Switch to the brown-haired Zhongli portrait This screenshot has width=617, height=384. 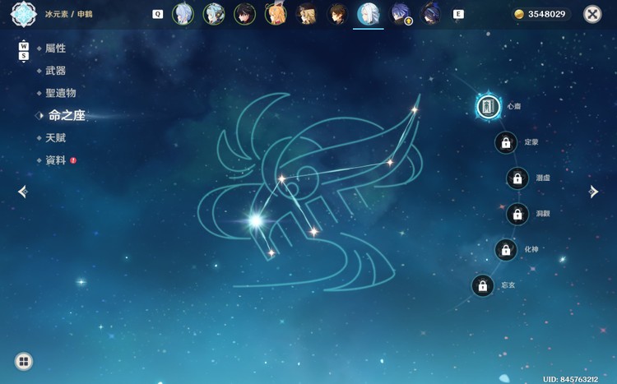point(337,14)
